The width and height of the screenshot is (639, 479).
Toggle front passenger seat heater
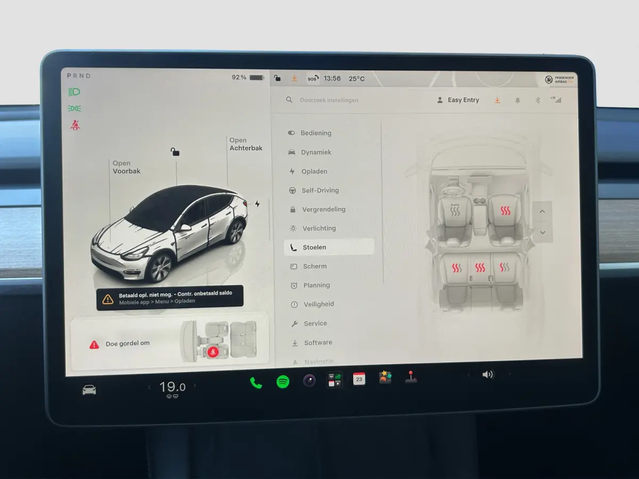click(x=505, y=211)
